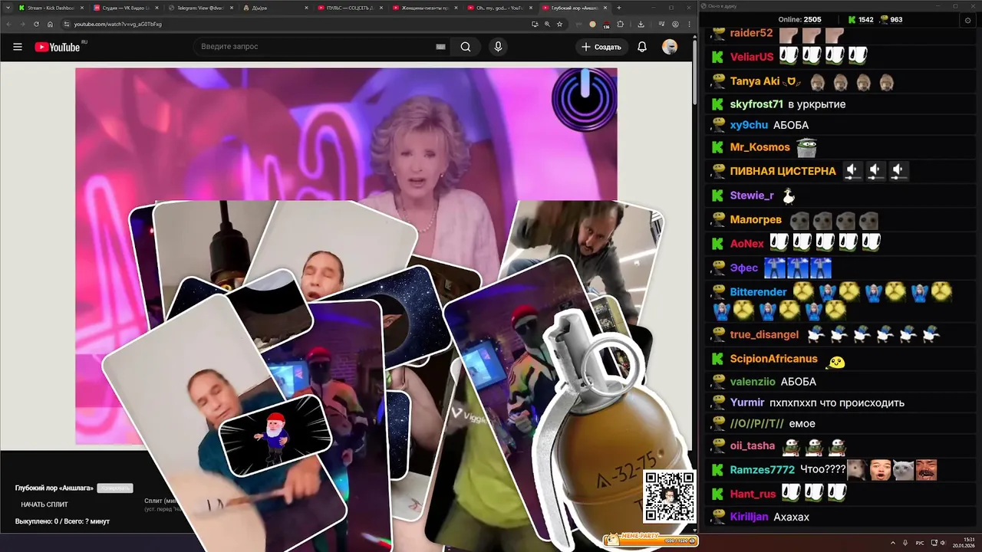
Task: Click chat username skyfrost71
Action: tap(756, 104)
